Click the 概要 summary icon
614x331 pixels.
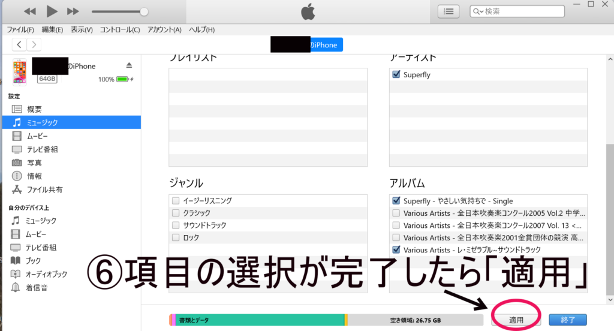point(17,109)
